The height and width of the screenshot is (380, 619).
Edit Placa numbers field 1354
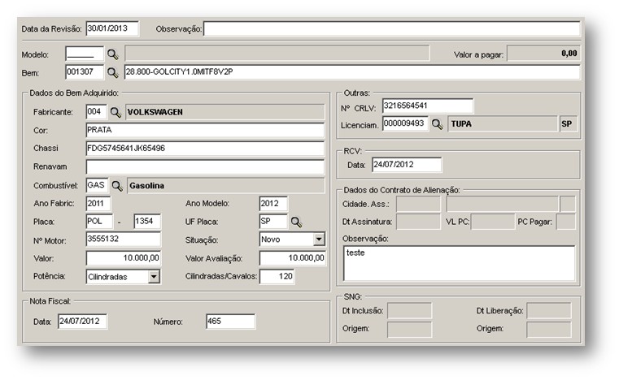pyautogui.click(x=147, y=222)
